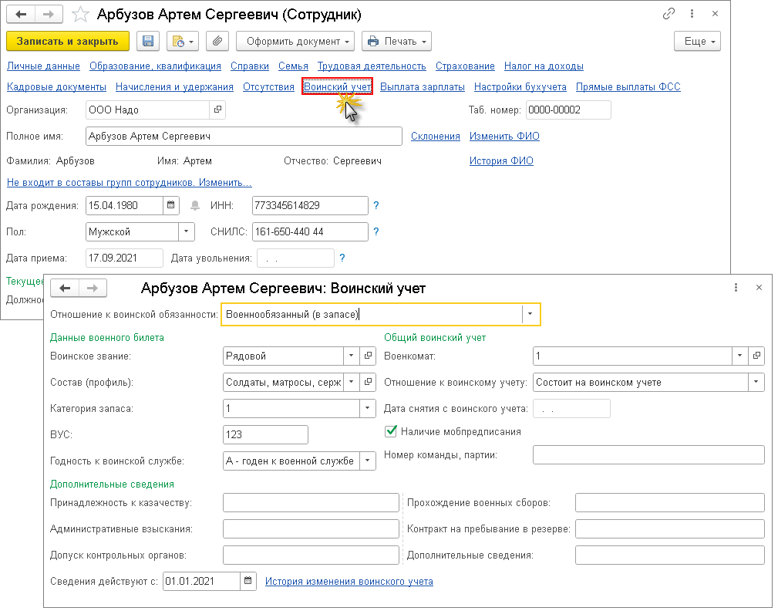Open the Воинский учет section link
Image resolution: width=778 pixels, height=611 pixels.
click(338, 87)
